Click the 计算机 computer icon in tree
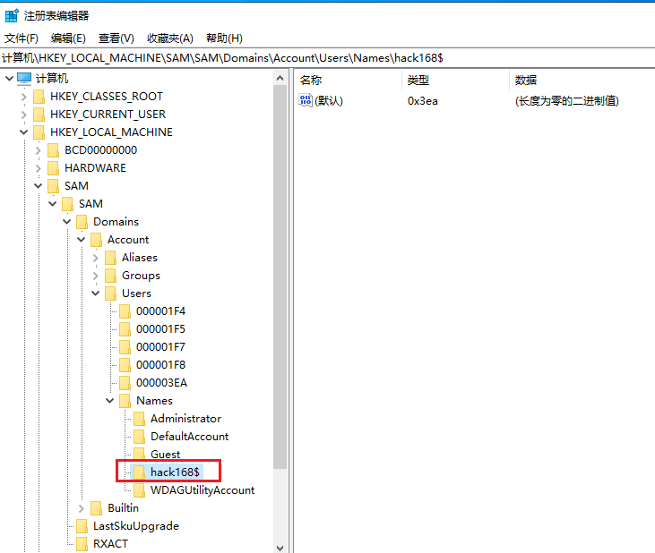This screenshot has height=553, width=655. tap(24, 79)
